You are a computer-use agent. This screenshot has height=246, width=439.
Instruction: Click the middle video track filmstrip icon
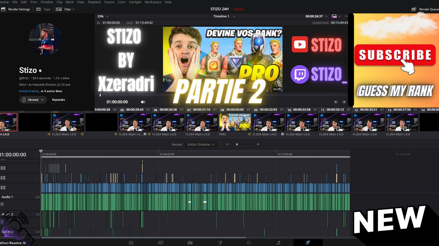point(3,178)
